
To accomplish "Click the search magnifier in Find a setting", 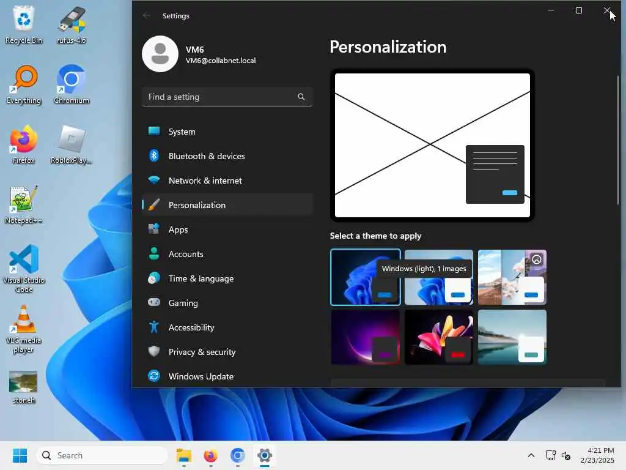I will pyautogui.click(x=301, y=97).
